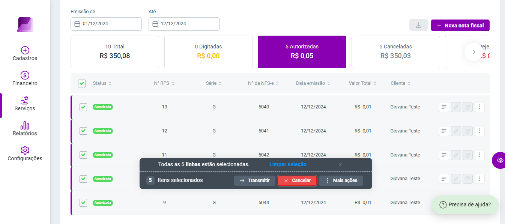Sort by Cliente column
Viewport: 505px width, 224px height.
coord(400,83)
